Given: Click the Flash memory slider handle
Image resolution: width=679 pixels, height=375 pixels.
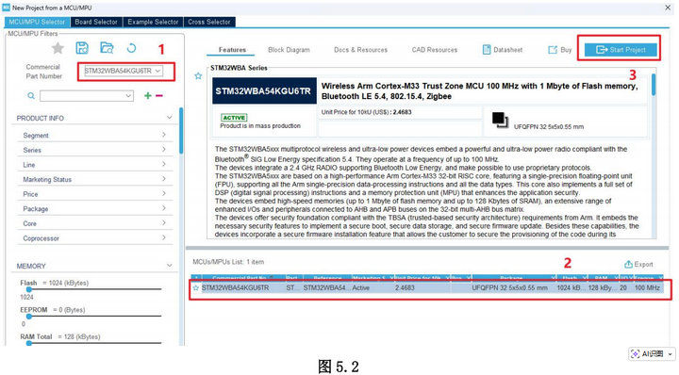Looking at the screenshot, I should coord(28,289).
